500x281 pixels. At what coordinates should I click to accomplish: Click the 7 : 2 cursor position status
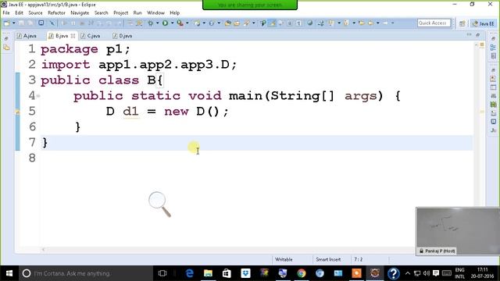click(x=359, y=259)
